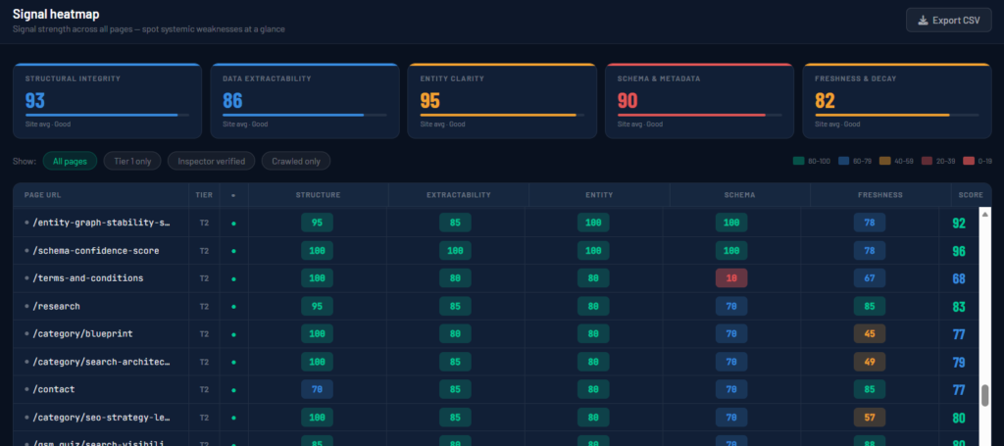
Task: Sort by Tier column header
Action: tap(204, 194)
